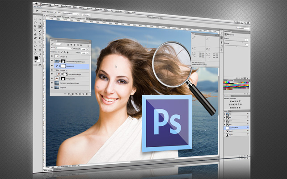Select the Dynamik 1 Maske channel
The image size is (287, 179).
(x=237, y=128)
